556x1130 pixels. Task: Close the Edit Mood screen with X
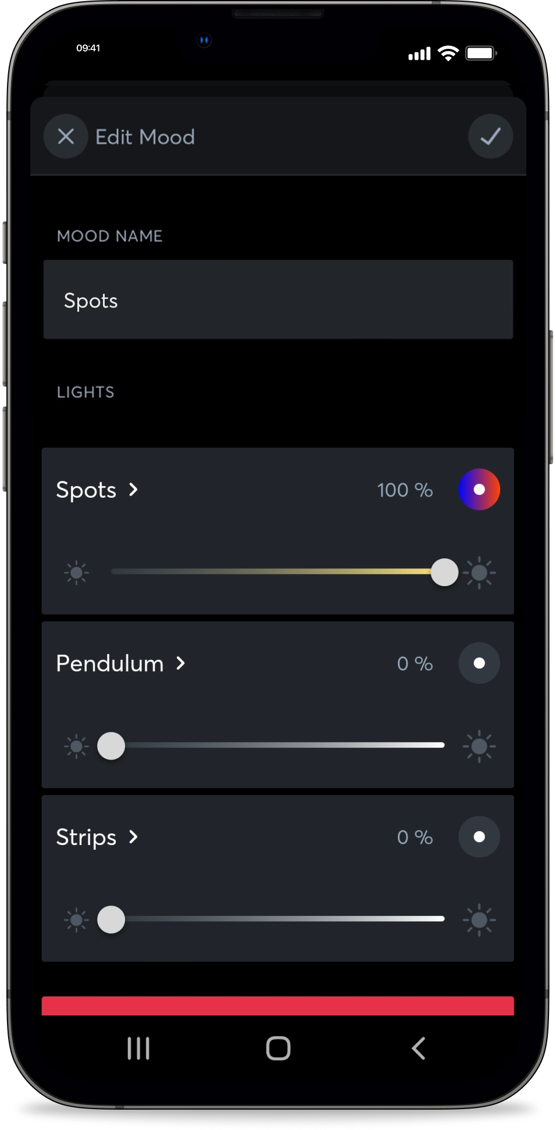click(66, 137)
